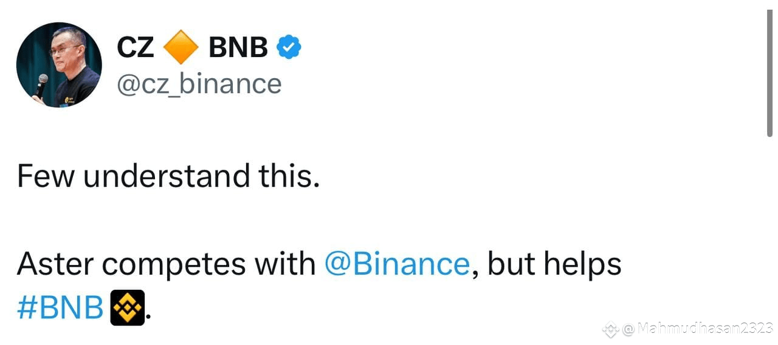
Task: Open the #BNB hashtag link
Action: pyautogui.click(x=60, y=308)
